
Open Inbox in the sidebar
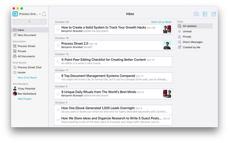(x=30, y=30)
